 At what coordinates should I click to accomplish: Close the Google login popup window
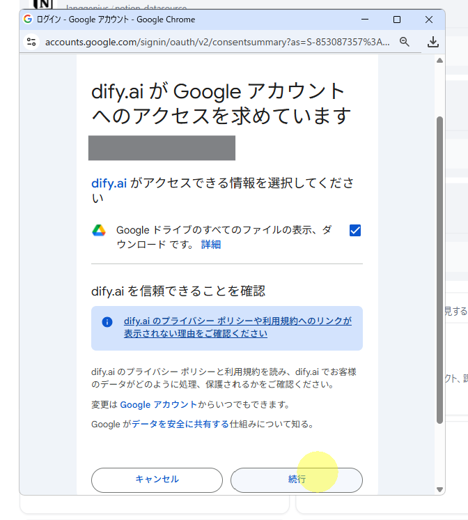point(429,20)
